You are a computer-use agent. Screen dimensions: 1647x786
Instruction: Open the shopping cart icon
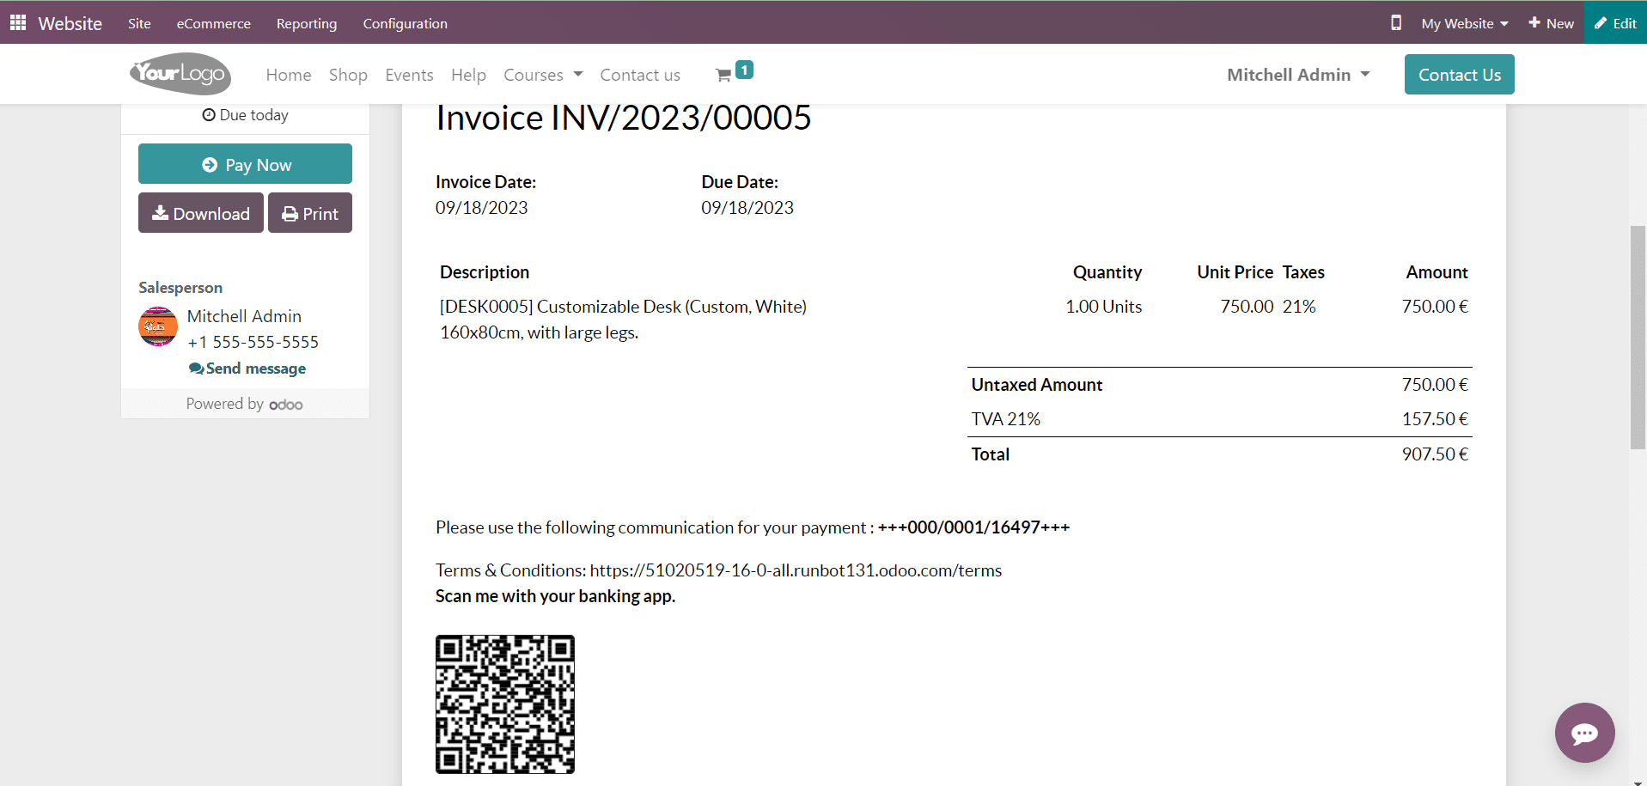click(x=723, y=76)
